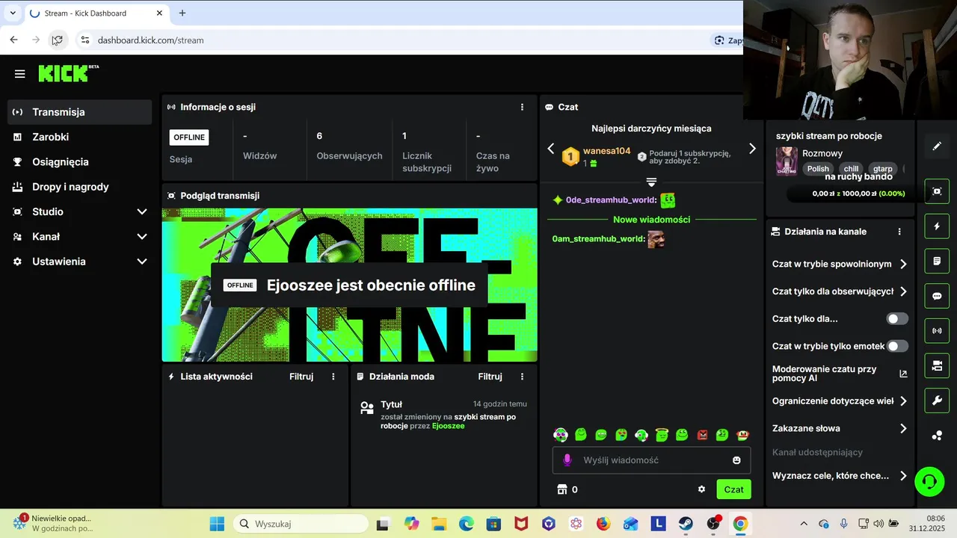957x538 pixels.
Task: Collapse the top gifters banner in chat
Action: (651, 182)
